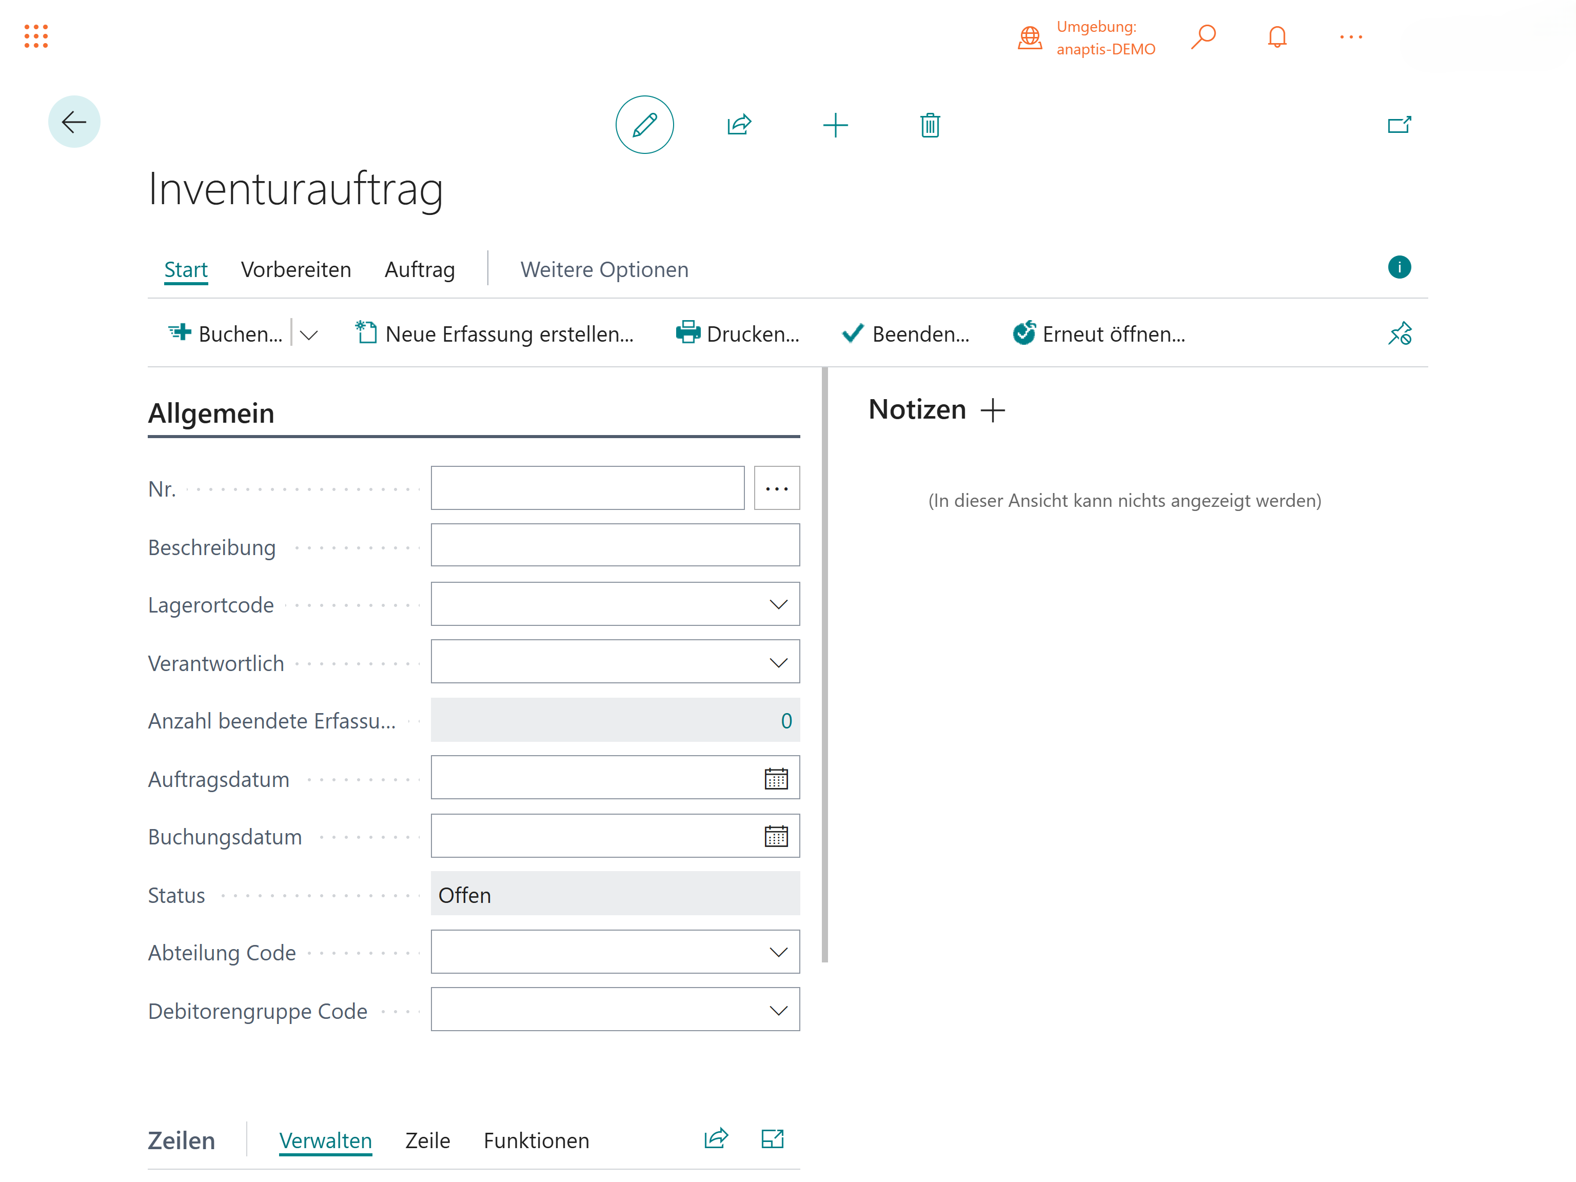Click the Erneut öffnen… action

click(1099, 333)
